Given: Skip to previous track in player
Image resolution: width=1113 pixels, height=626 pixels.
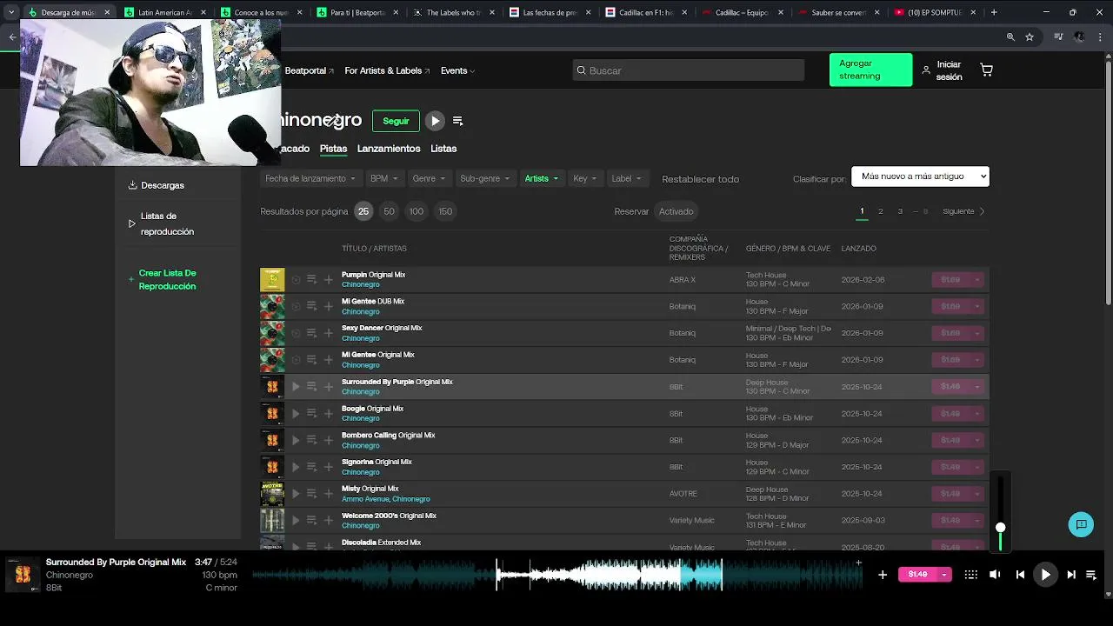Looking at the screenshot, I should pyautogui.click(x=1020, y=575).
